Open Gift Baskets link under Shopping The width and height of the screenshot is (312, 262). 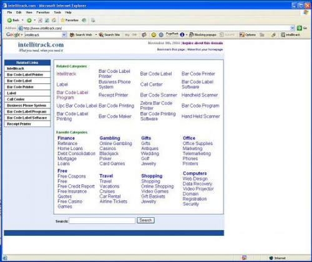153,197
